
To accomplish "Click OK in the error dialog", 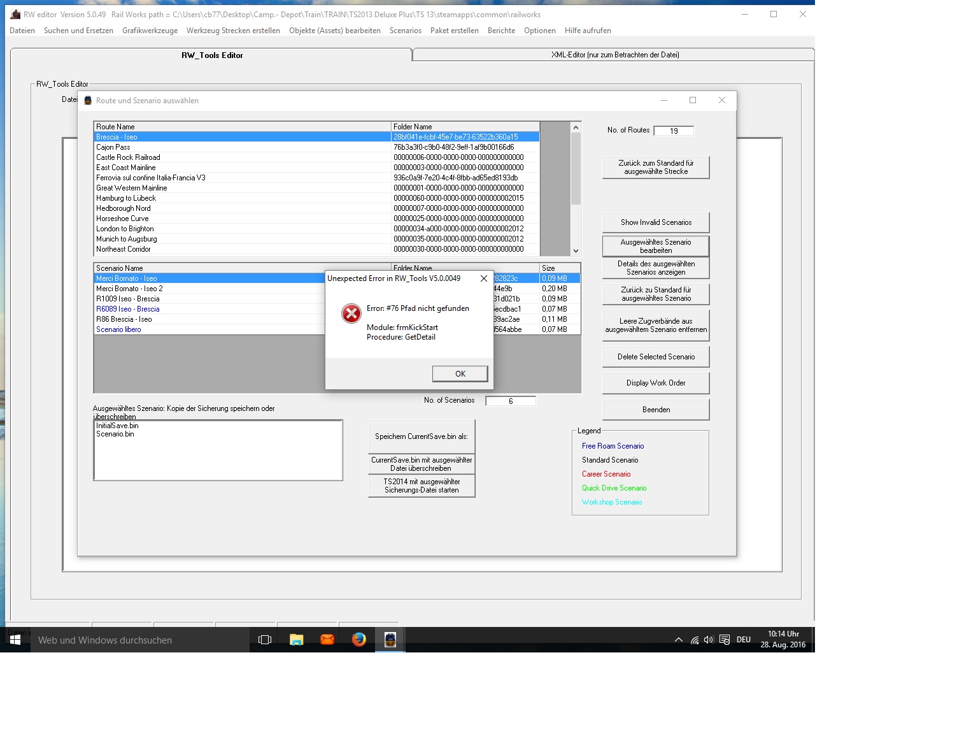I will coord(460,374).
